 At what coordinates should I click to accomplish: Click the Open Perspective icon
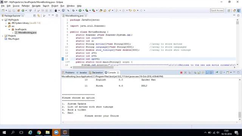coord(229,11)
